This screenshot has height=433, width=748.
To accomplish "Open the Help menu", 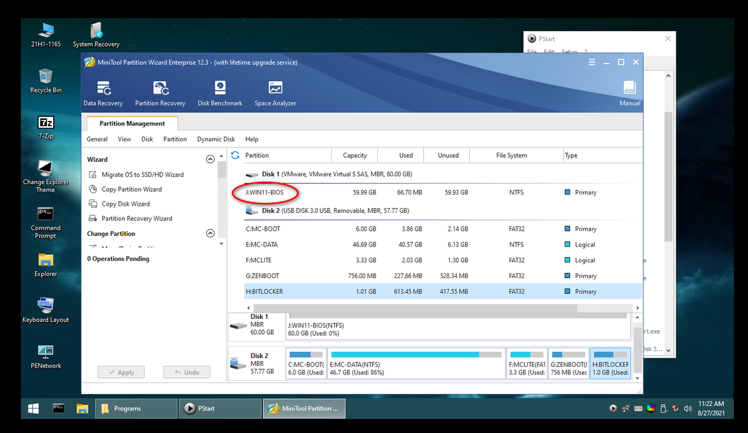I will pos(252,139).
